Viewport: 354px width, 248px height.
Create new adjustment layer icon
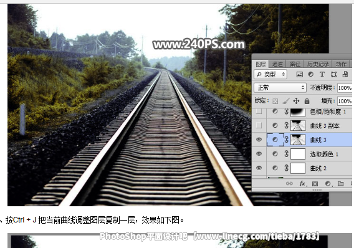328,184
